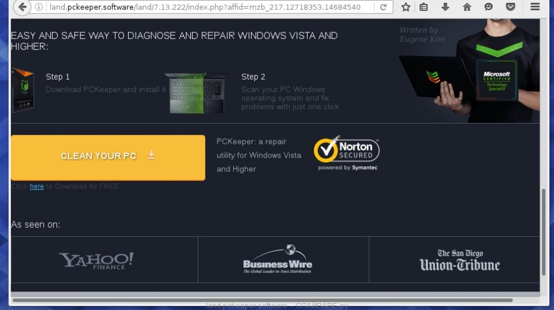Click the 'here' download link

pyautogui.click(x=36, y=186)
